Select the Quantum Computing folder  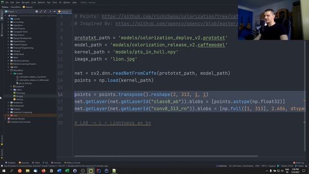point(23,112)
